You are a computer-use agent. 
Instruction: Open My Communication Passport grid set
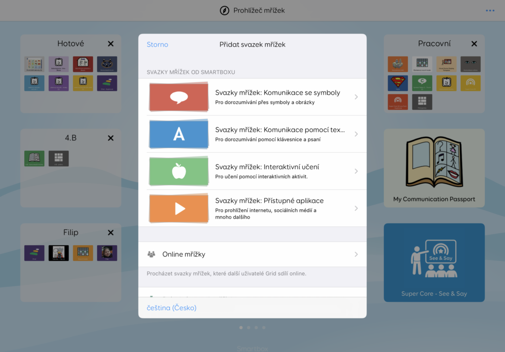[434, 168]
